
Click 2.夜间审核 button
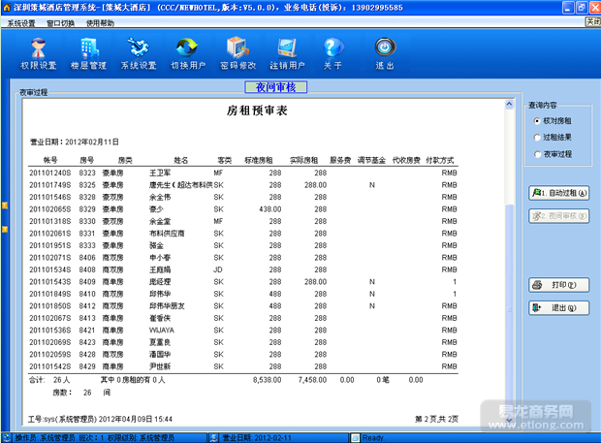559,216
